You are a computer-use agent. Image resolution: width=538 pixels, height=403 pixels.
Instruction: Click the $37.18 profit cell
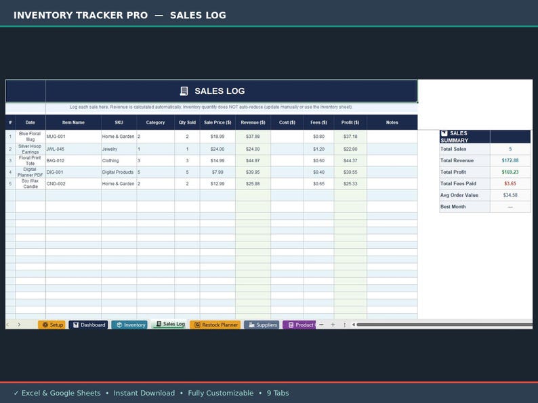(x=350, y=137)
